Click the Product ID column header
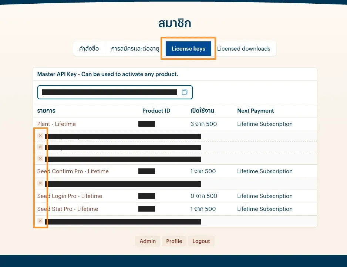Viewport: 347px width, 267px height. (x=156, y=111)
